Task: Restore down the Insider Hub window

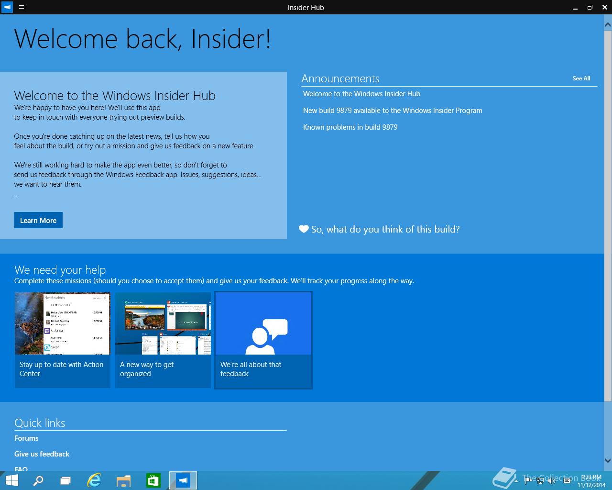Action: [x=590, y=7]
